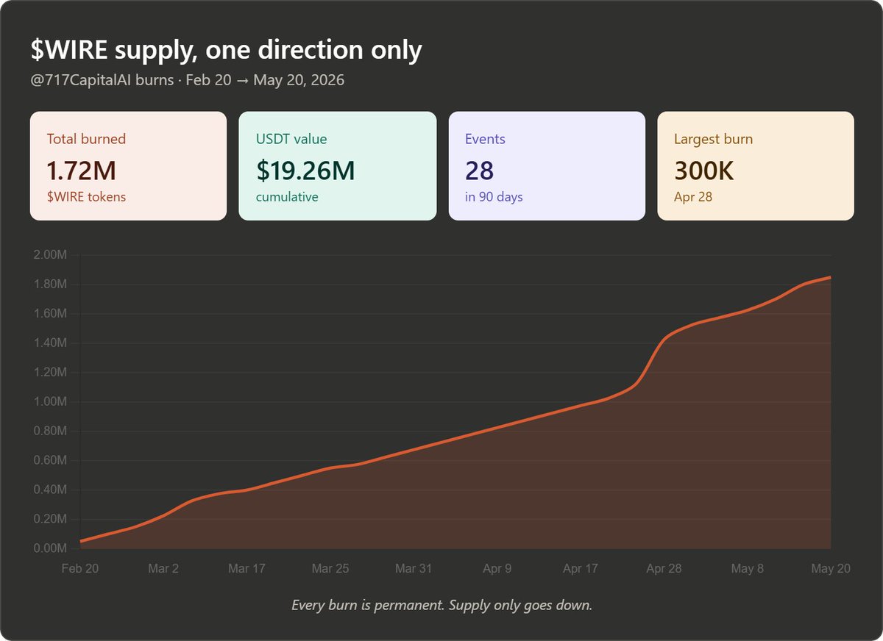Select the Events card
883x641 pixels.
point(547,166)
